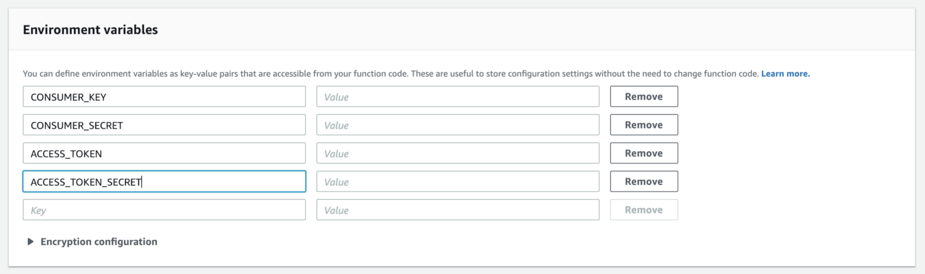Select value field for ACCESS_TOKEN_SECRET
The width and height of the screenshot is (925, 274).
pyautogui.click(x=457, y=182)
